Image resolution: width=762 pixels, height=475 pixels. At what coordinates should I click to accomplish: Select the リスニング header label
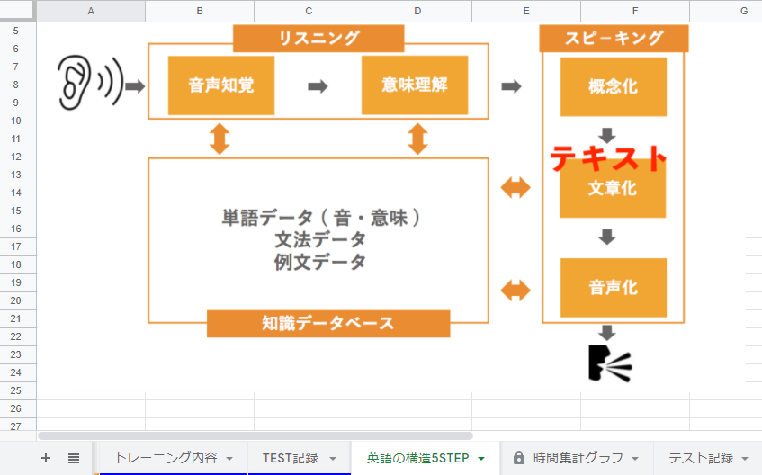click(x=318, y=38)
